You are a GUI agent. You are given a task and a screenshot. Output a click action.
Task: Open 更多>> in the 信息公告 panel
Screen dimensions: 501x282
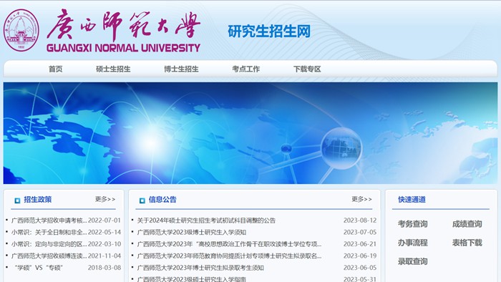[x=361, y=199]
